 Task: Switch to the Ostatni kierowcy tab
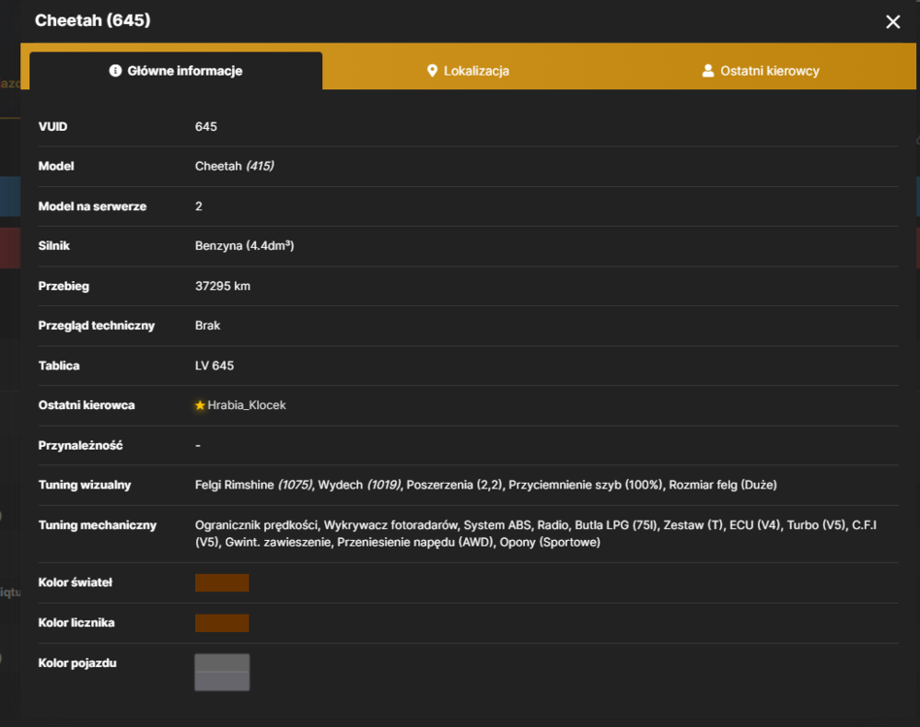point(761,71)
